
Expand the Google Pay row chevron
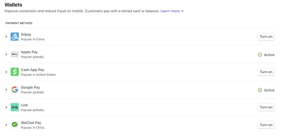click(6, 90)
